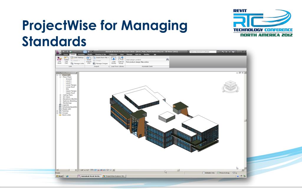302x189 pixels.
Task: Open the Collaborate ribbon tab
Action: tap(113, 55)
